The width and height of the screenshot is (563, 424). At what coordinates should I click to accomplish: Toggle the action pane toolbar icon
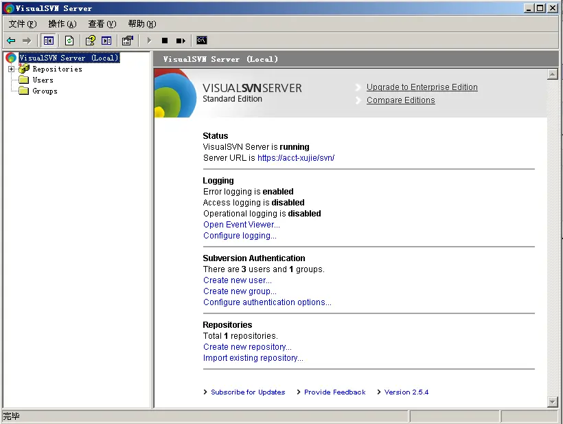[x=106, y=41]
